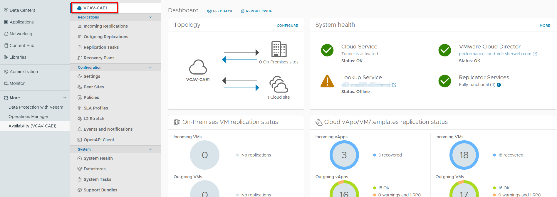Click the '16 OK' legend entry
Viewport: 557px width, 197px height.
[501, 188]
